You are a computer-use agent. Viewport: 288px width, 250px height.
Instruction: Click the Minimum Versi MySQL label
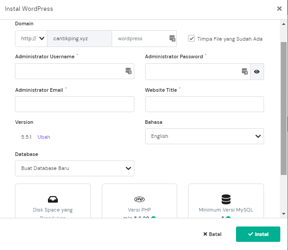click(226, 210)
